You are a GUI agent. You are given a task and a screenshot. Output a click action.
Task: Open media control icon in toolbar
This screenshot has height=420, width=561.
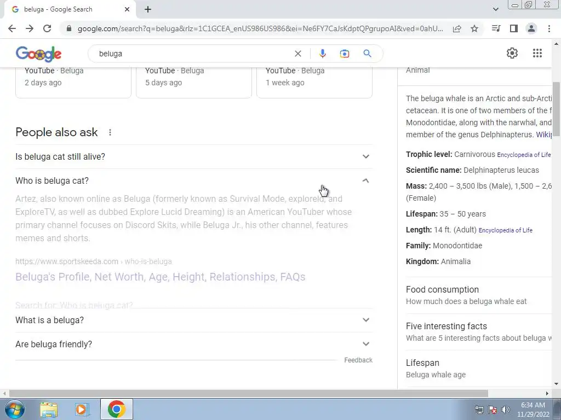tap(496, 28)
